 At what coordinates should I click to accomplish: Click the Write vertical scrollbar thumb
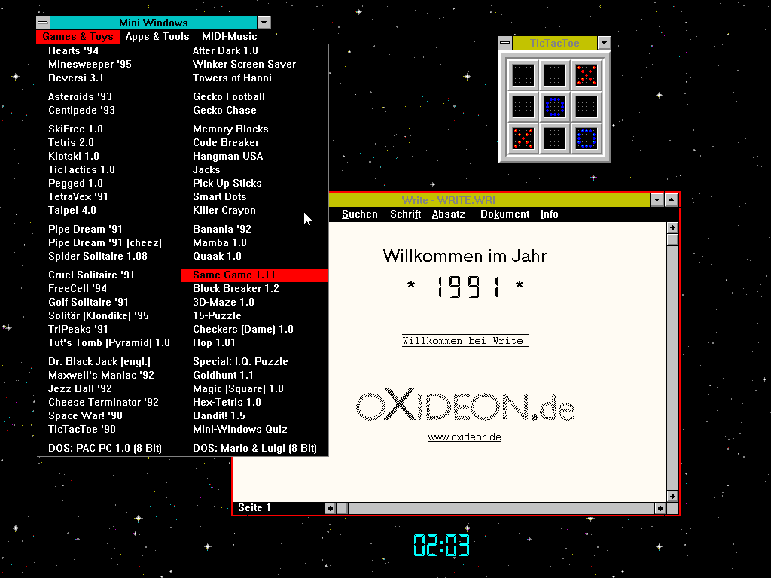[672, 239]
